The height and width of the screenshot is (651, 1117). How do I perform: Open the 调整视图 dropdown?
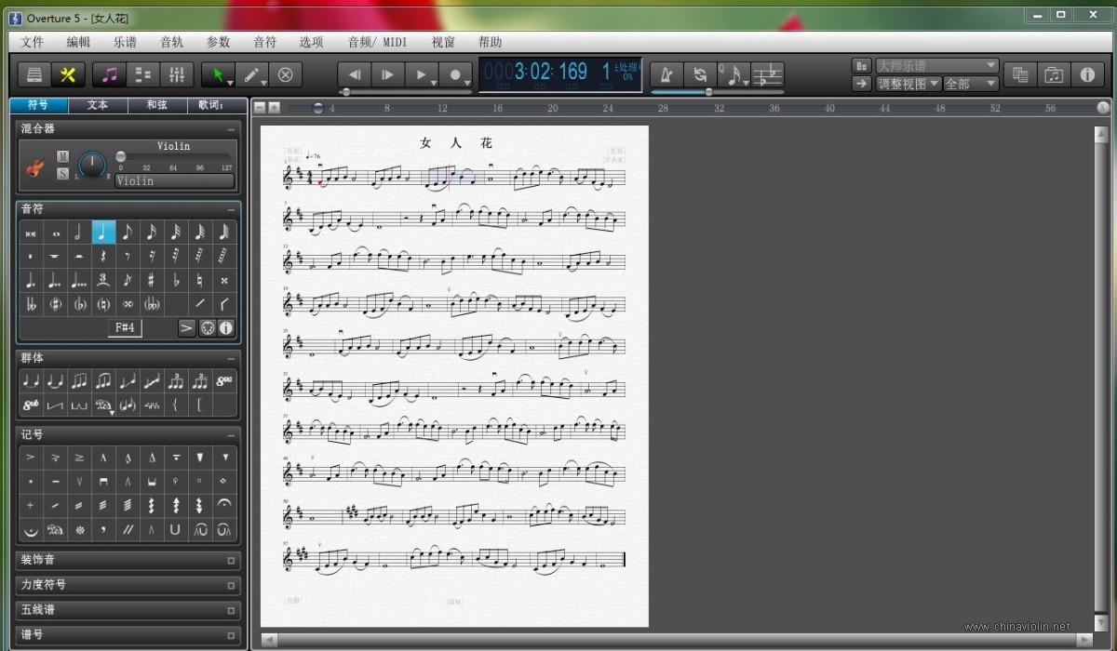(908, 84)
